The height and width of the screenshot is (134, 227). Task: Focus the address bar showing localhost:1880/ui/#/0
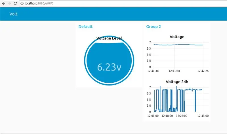[x=123, y=3]
